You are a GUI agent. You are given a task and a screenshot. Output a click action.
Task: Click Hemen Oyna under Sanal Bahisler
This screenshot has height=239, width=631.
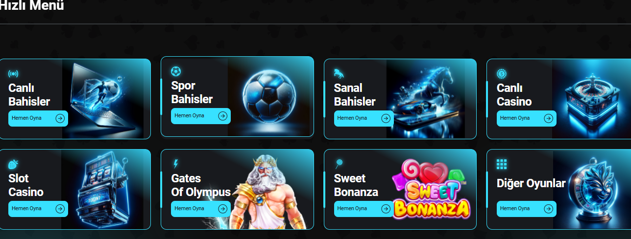(x=364, y=118)
